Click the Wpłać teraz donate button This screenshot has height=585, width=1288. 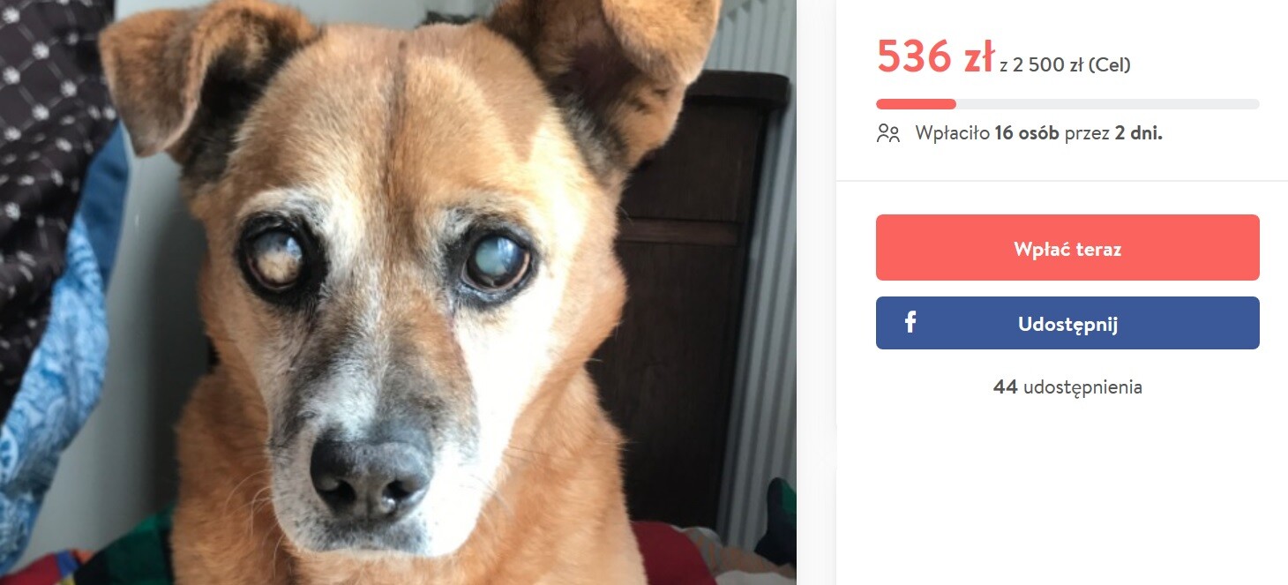pyautogui.click(x=1067, y=248)
